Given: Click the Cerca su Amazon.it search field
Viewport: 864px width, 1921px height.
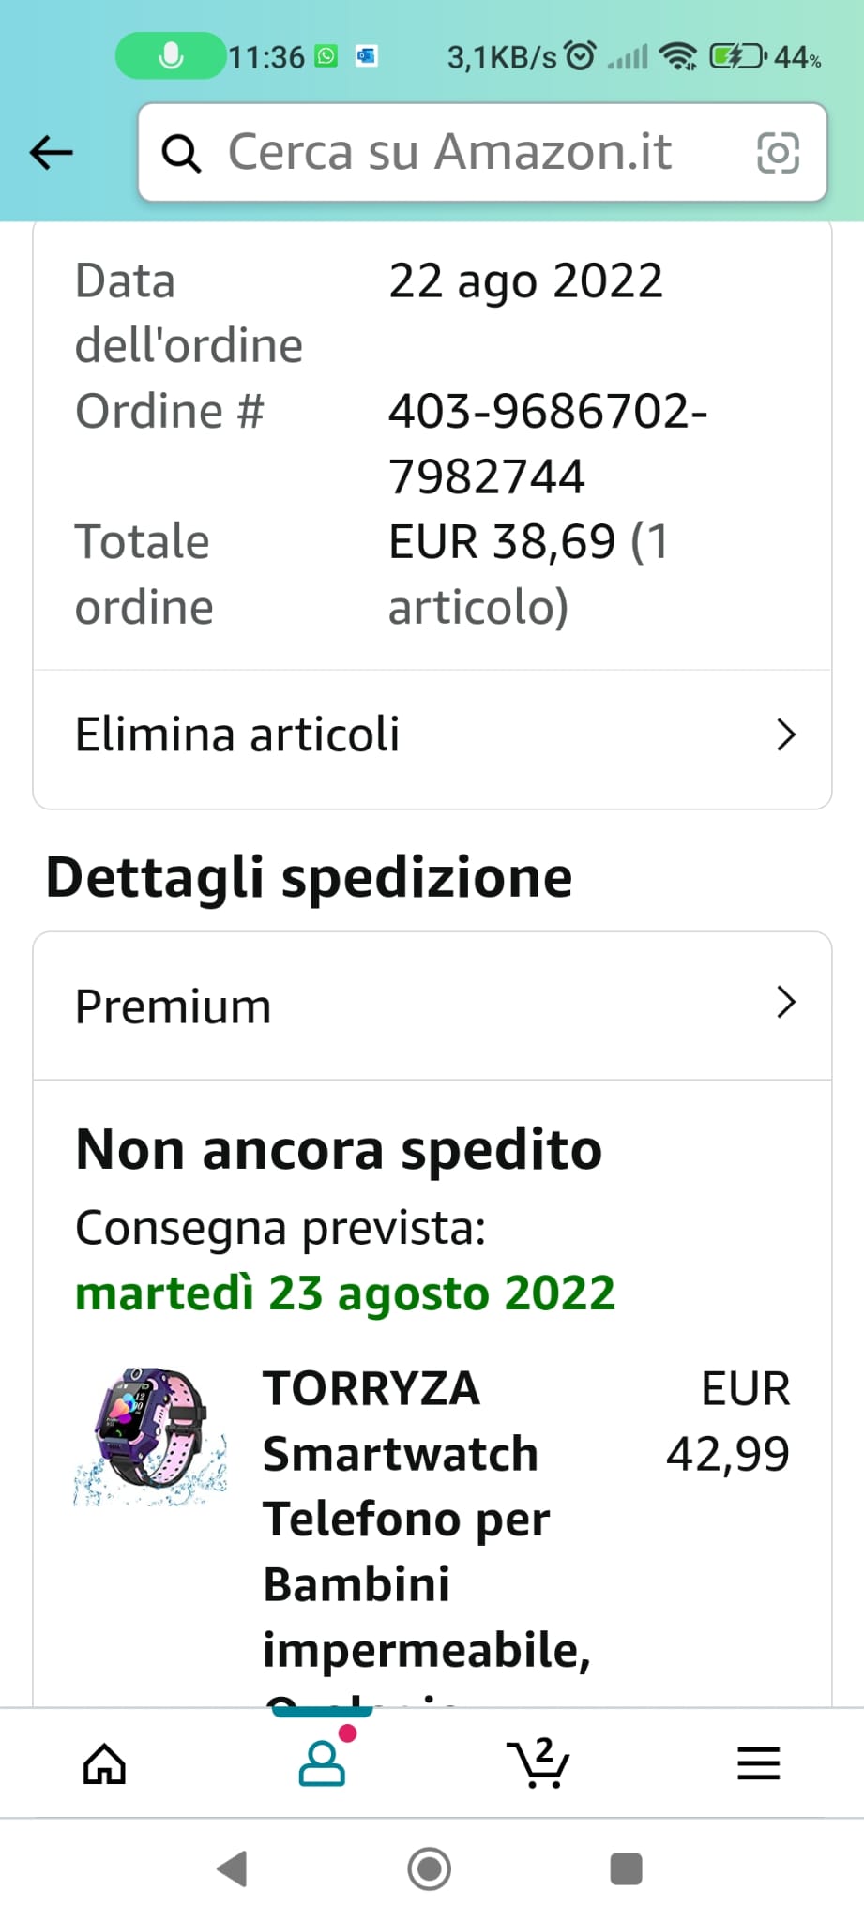Looking at the screenshot, I should point(482,152).
